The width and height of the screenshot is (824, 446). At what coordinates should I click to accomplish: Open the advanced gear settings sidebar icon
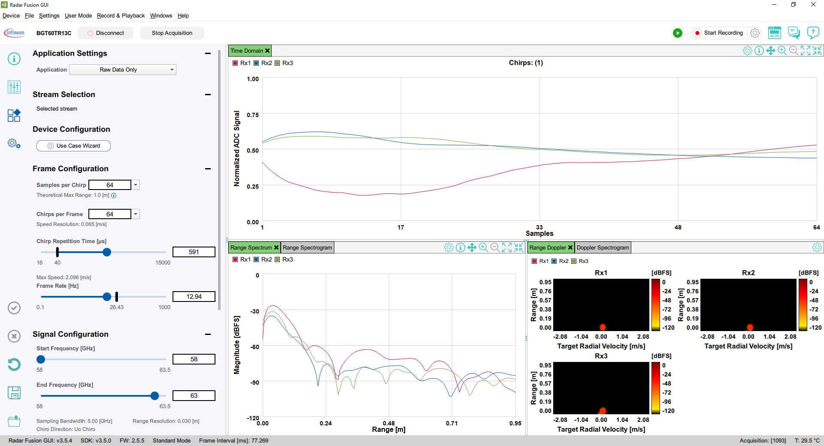[14, 144]
